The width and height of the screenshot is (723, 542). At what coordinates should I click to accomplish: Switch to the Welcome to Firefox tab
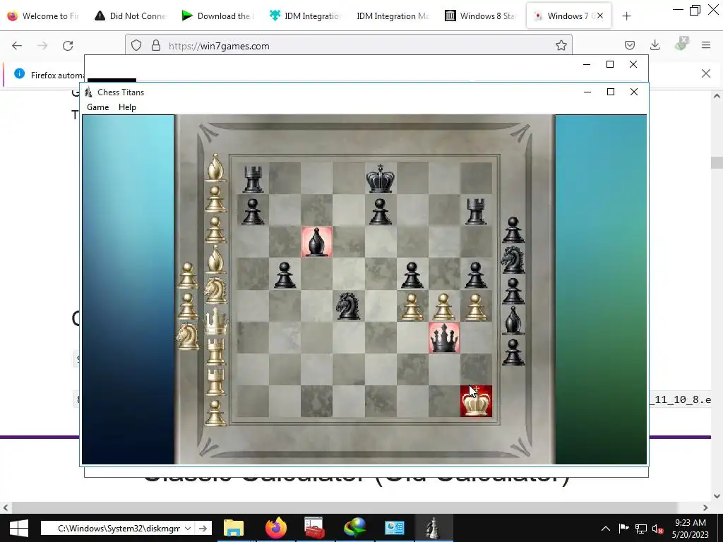click(43, 16)
